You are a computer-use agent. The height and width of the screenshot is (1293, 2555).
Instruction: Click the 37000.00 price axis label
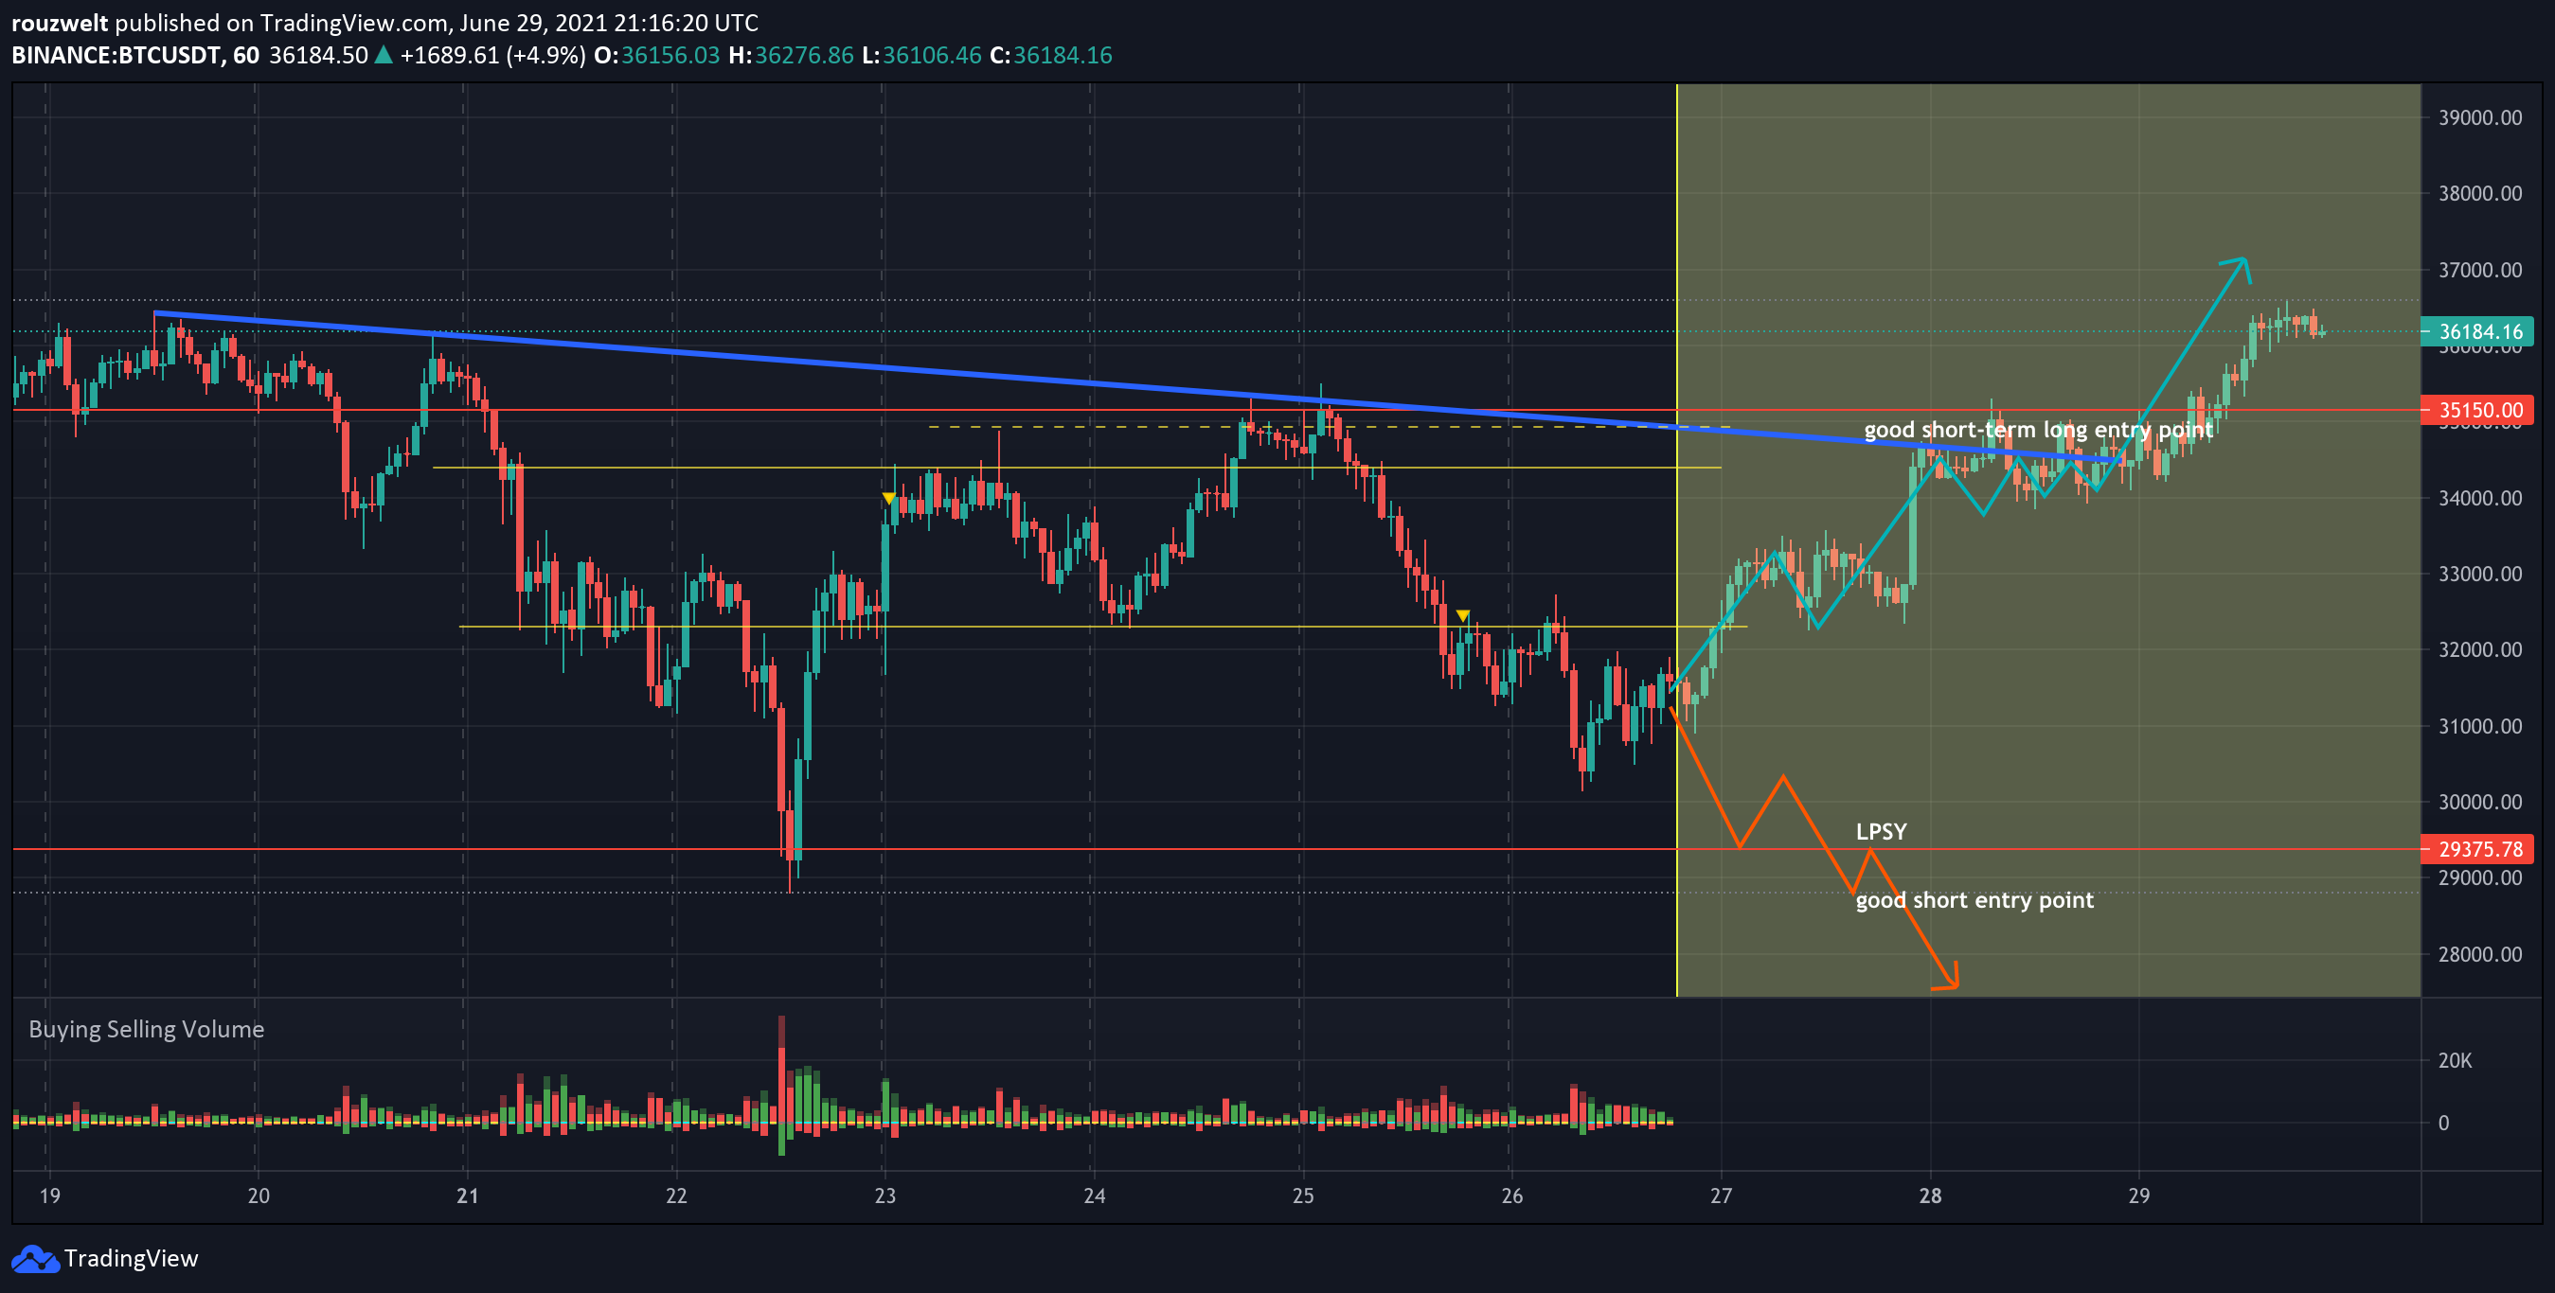(x=2480, y=270)
